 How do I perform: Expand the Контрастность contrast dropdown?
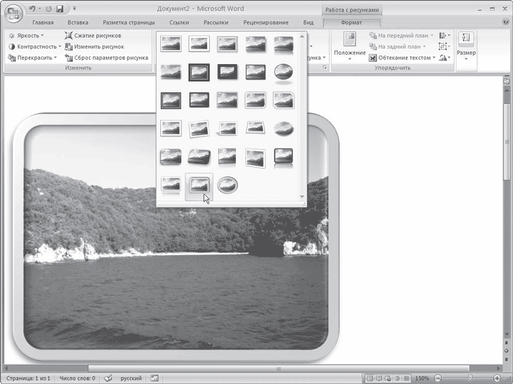click(35, 46)
